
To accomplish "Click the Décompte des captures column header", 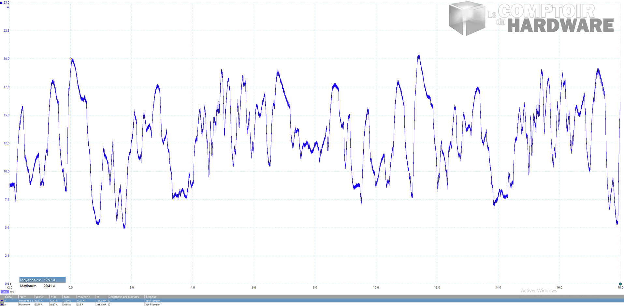I will pos(123,297).
